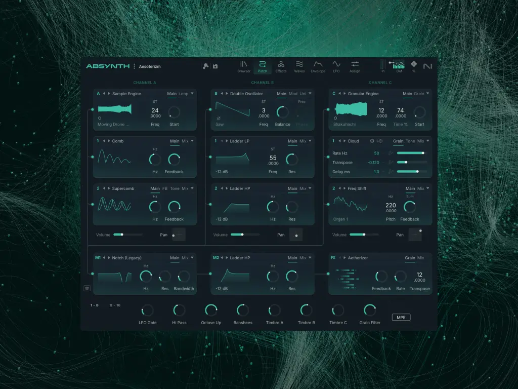Expand the Notch (Legacy) module dropdown arrow
This screenshot has height=389, width=518.
coord(192,258)
